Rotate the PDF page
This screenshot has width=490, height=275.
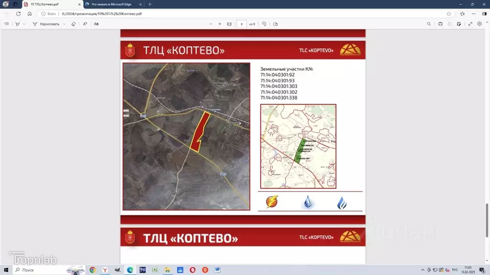(264, 24)
